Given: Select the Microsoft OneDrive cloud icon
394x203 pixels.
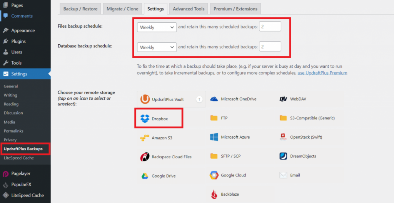Looking at the screenshot, I should click(x=214, y=99).
